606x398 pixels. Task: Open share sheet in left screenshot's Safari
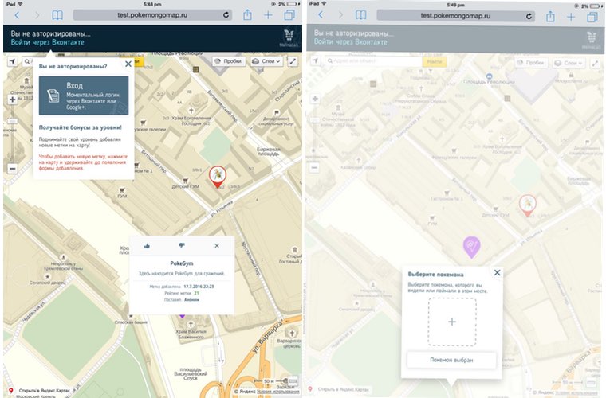247,15
